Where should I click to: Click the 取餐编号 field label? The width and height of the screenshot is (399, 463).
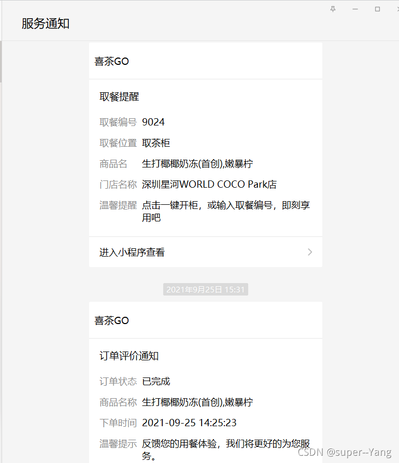(x=118, y=122)
